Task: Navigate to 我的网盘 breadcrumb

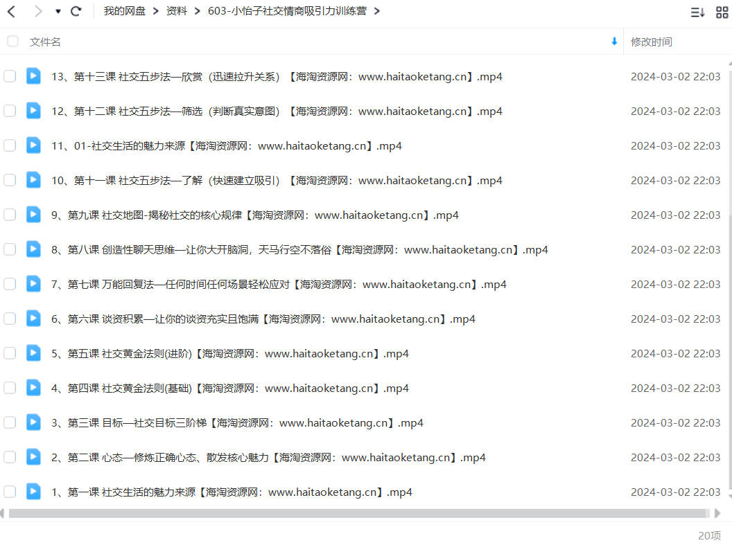Action: (x=125, y=10)
